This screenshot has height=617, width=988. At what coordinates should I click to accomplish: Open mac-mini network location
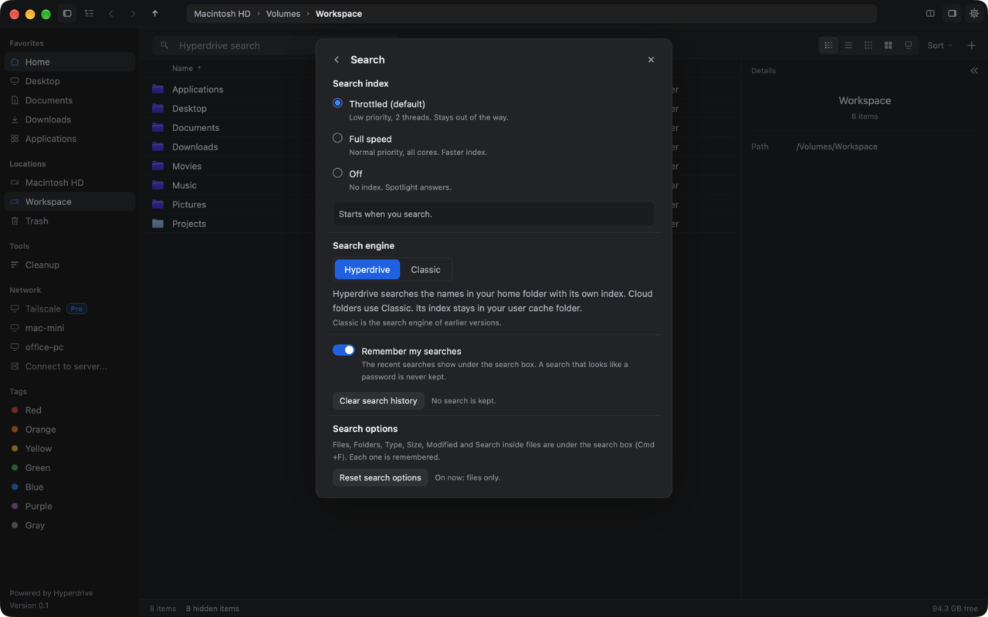69,328
